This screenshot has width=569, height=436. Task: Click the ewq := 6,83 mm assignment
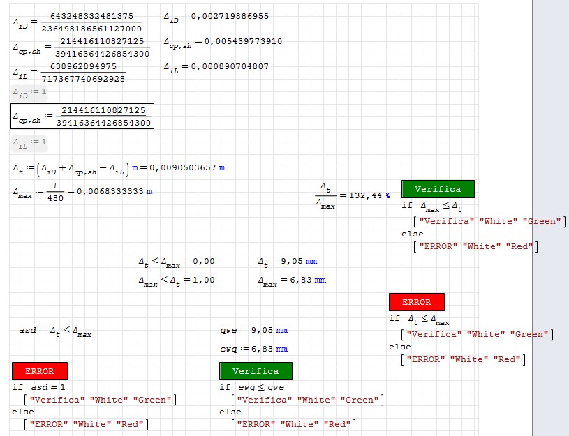pyautogui.click(x=253, y=349)
